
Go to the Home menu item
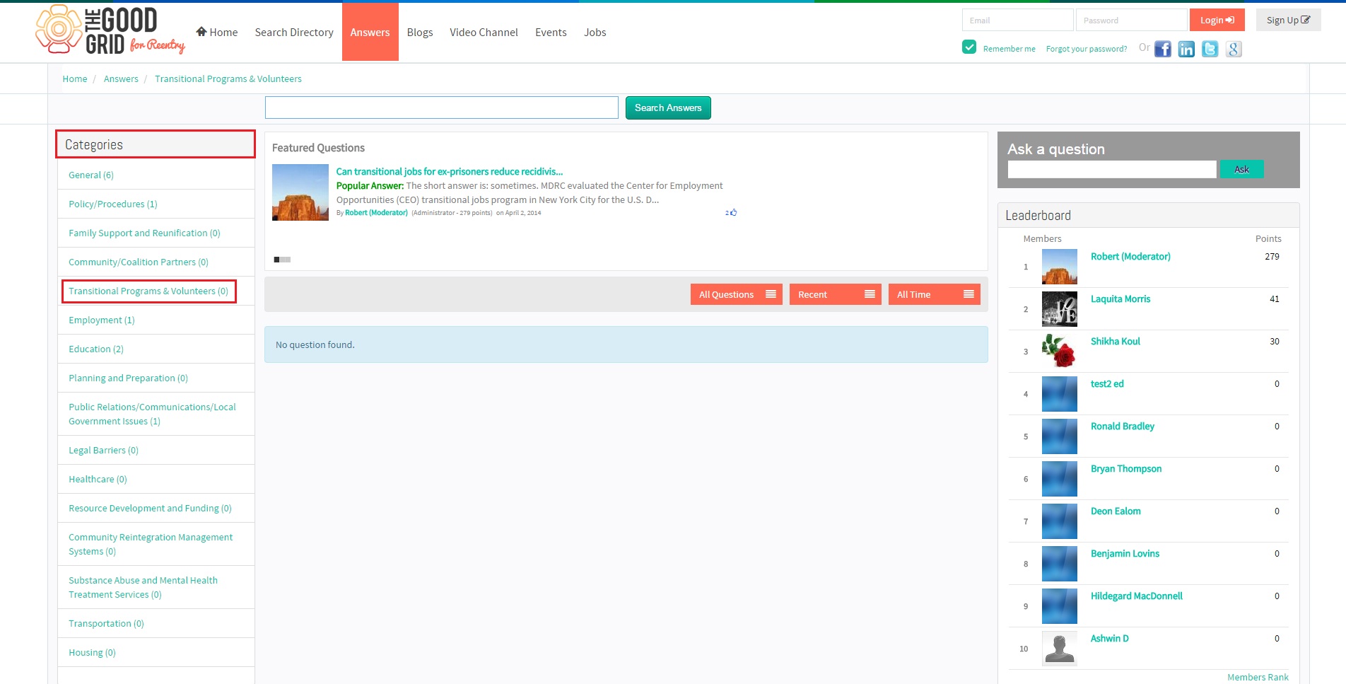217,32
